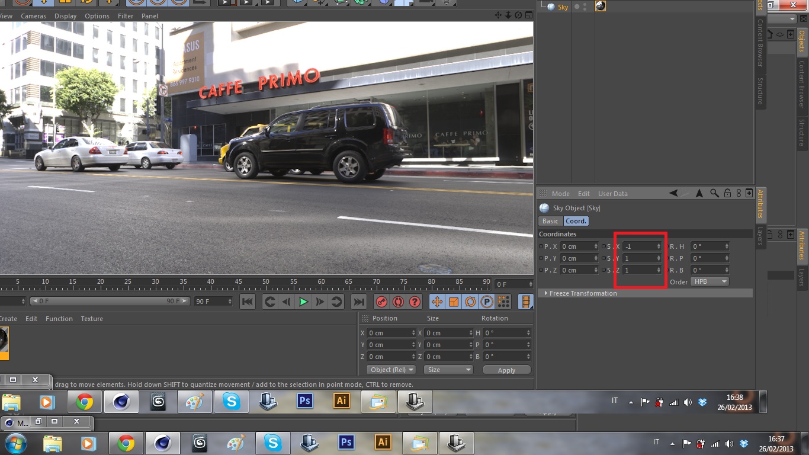Open the viewport Options menu
Screen dimensions: 809x455
click(x=97, y=16)
